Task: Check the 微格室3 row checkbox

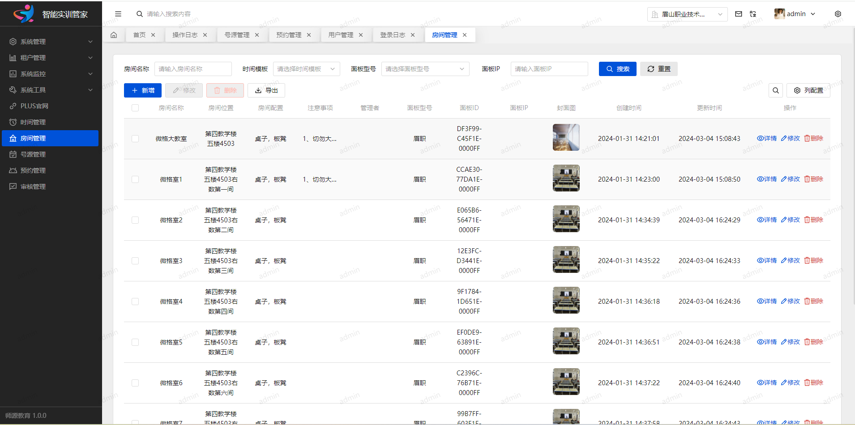Action: [x=135, y=261]
